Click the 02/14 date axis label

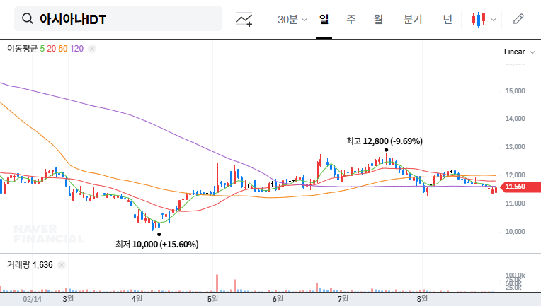[x=32, y=299]
